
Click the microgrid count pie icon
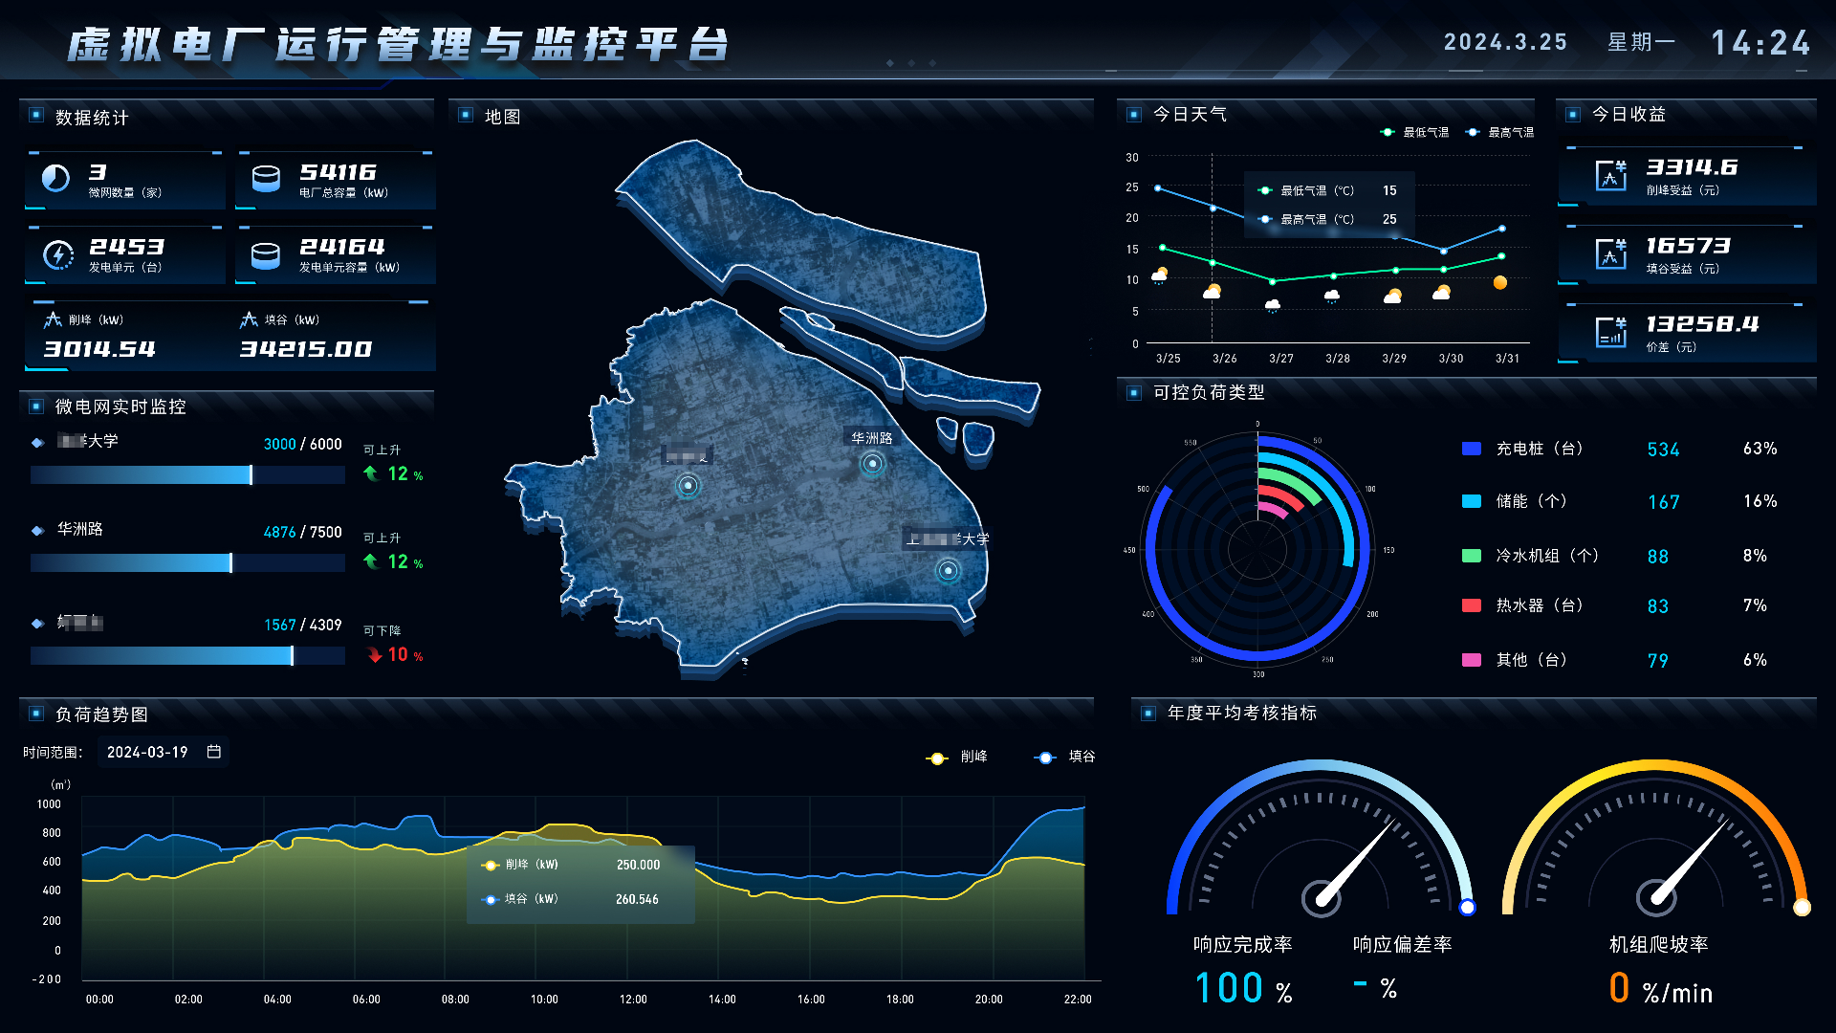point(56,179)
